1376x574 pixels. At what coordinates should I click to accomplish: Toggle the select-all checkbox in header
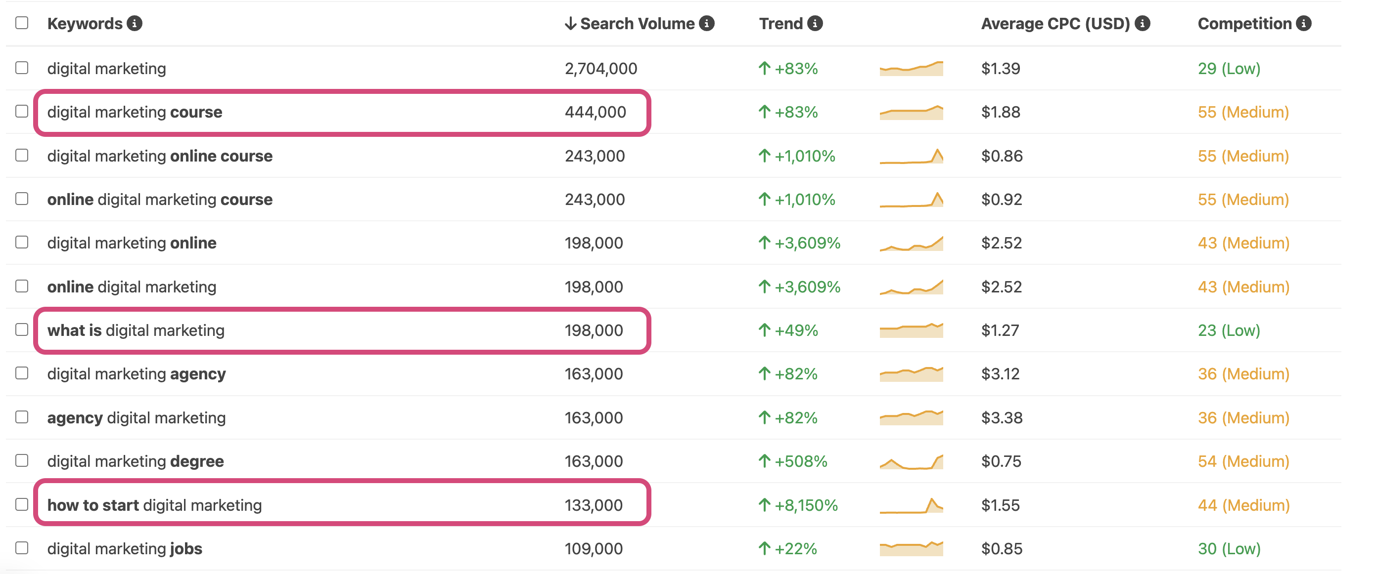pos(22,23)
